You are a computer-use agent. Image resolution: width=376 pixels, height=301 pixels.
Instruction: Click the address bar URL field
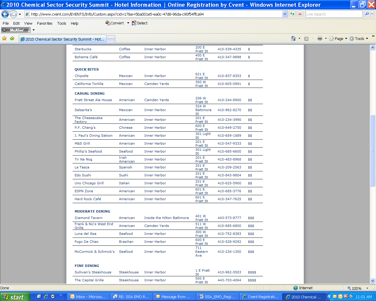click(x=153, y=14)
